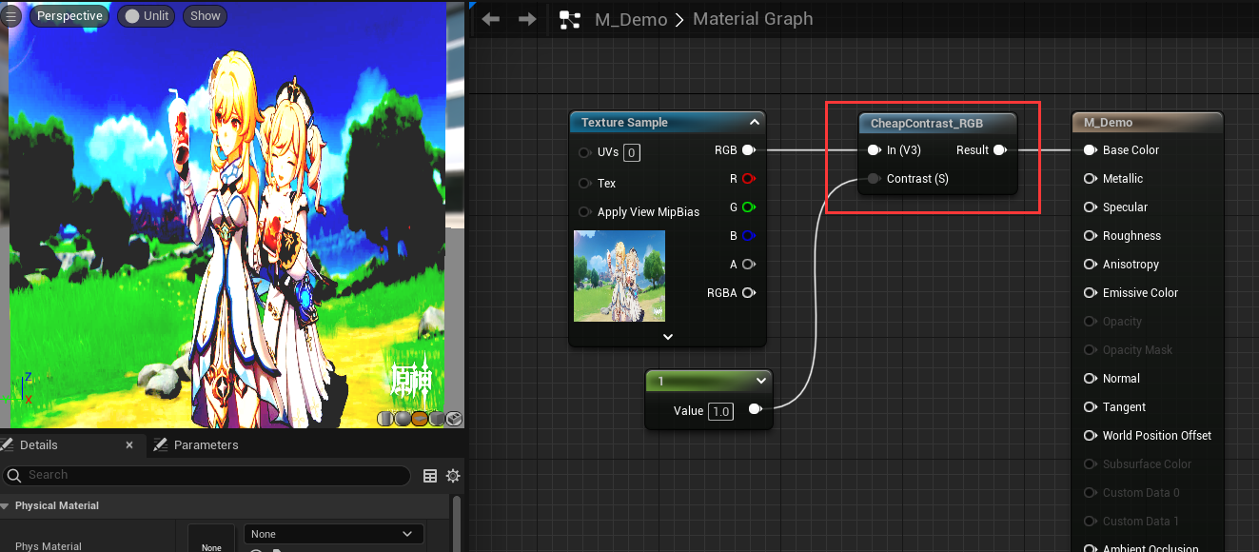Open the Phys Material None dropdown

pos(333,534)
